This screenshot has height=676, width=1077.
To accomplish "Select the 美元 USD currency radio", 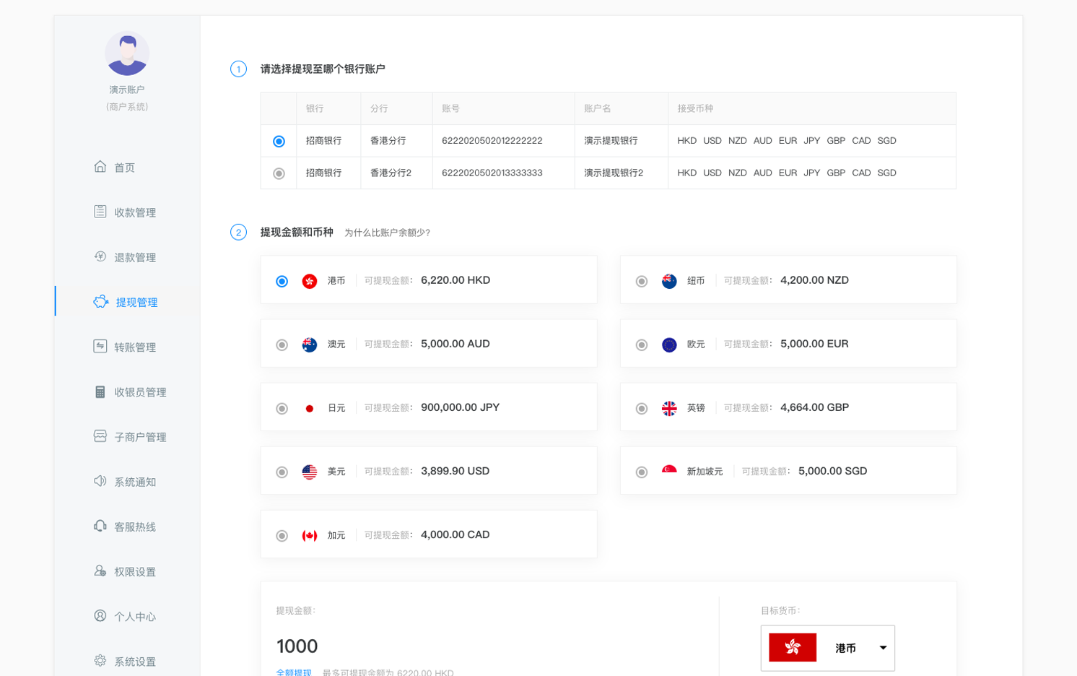I will 282,472.
